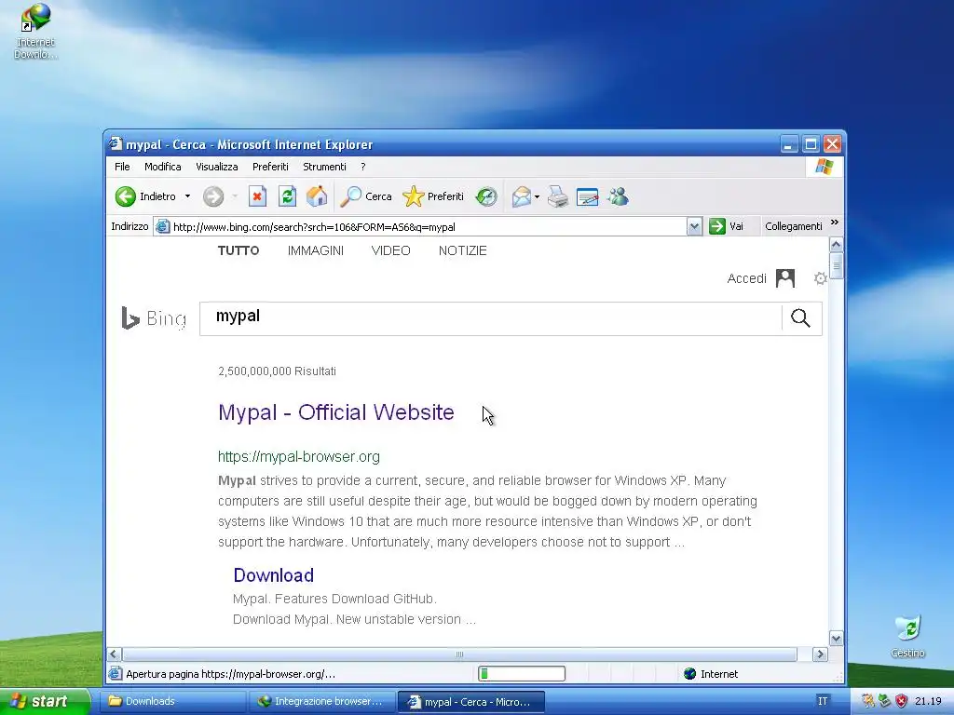Select the Cestino recycle bin icon
This screenshot has height=715, width=954.
coord(907,636)
